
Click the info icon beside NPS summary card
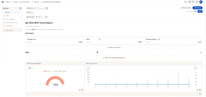click(x=99, y=39)
